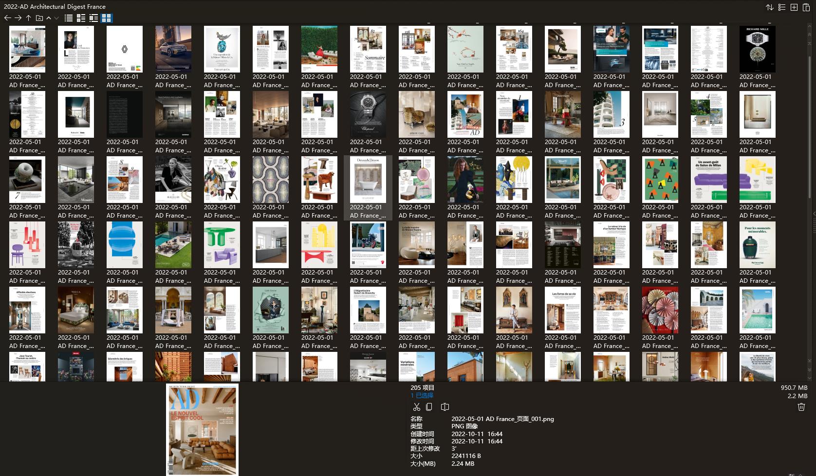Click the up chevron beside the folder icon
Viewport: 816px width, 476px height.
click(x=49, y=18)
